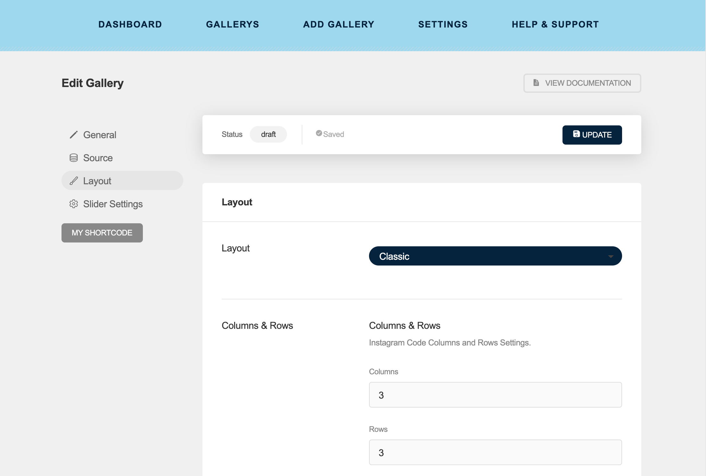Switch to Slider Settings section
The height and width of the screenshot is (476, 706).
pos(113,204)
